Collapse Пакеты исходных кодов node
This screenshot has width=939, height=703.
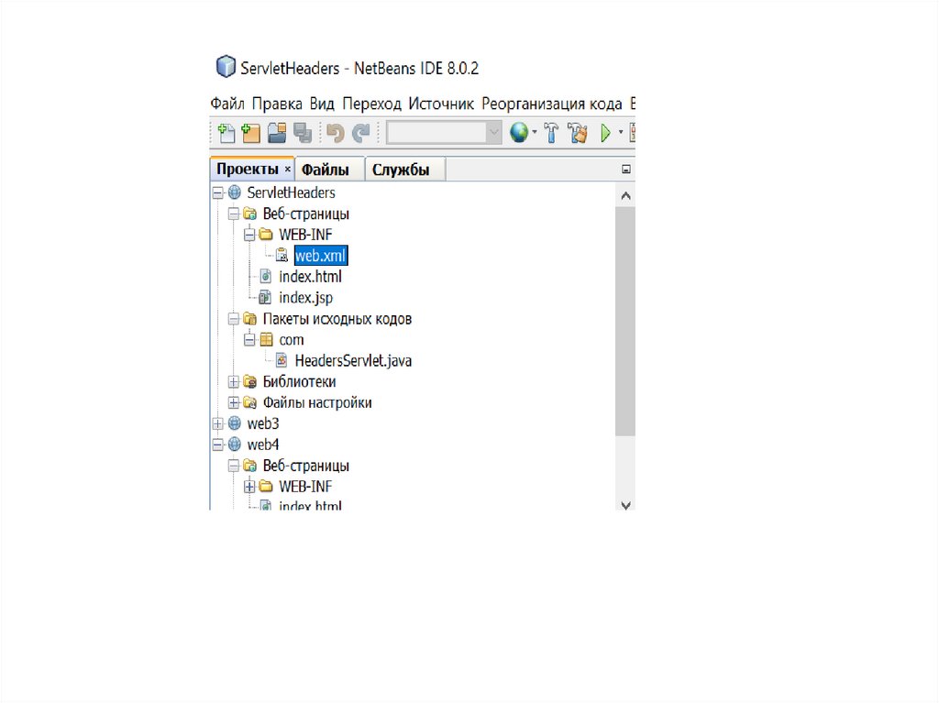[x=234, y=319]
